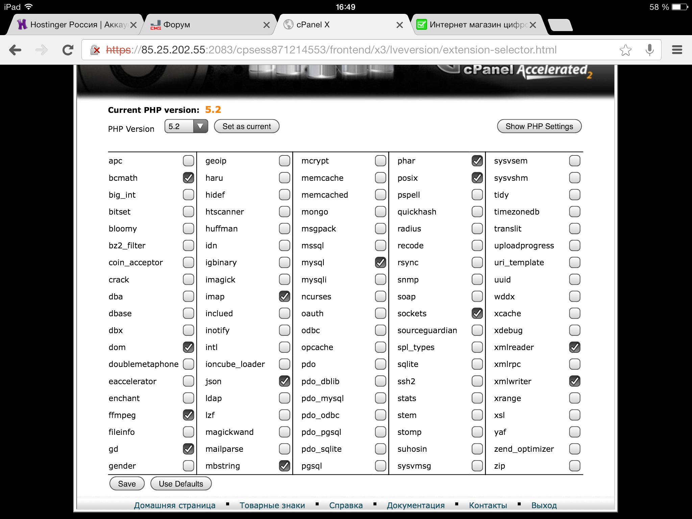Viewport: 692px width, 519px height.
Task: Enable the zip extension checkbox
Action: pos(574,466)
